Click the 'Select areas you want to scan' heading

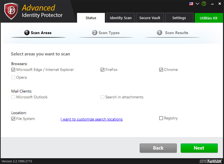40,54
